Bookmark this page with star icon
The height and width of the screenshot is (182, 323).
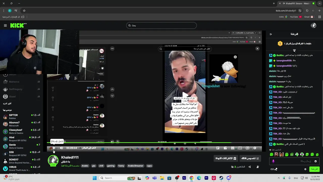(x=24, y=11)
